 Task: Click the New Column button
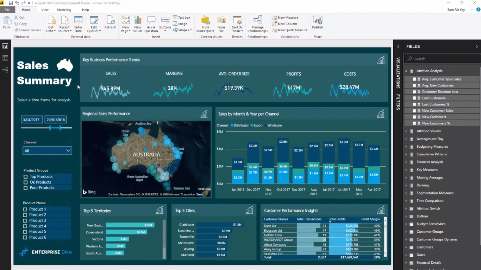tap(285, 24)
